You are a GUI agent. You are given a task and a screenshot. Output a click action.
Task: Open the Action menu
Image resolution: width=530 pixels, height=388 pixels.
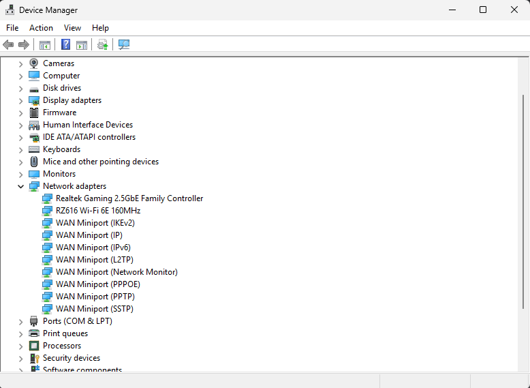42,28
